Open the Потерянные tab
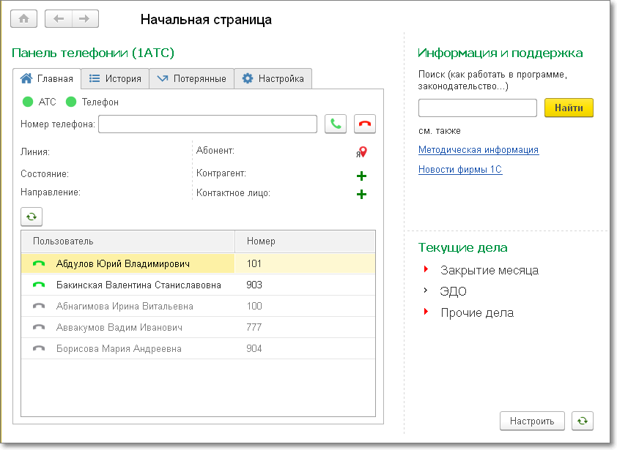Viewport: 617px width, 450px height. (x=191, y=78)
